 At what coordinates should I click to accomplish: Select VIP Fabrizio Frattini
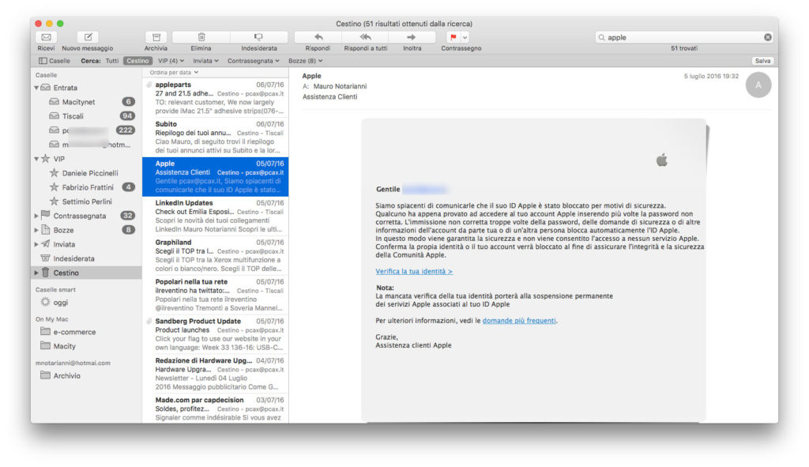tap(86, 187)
